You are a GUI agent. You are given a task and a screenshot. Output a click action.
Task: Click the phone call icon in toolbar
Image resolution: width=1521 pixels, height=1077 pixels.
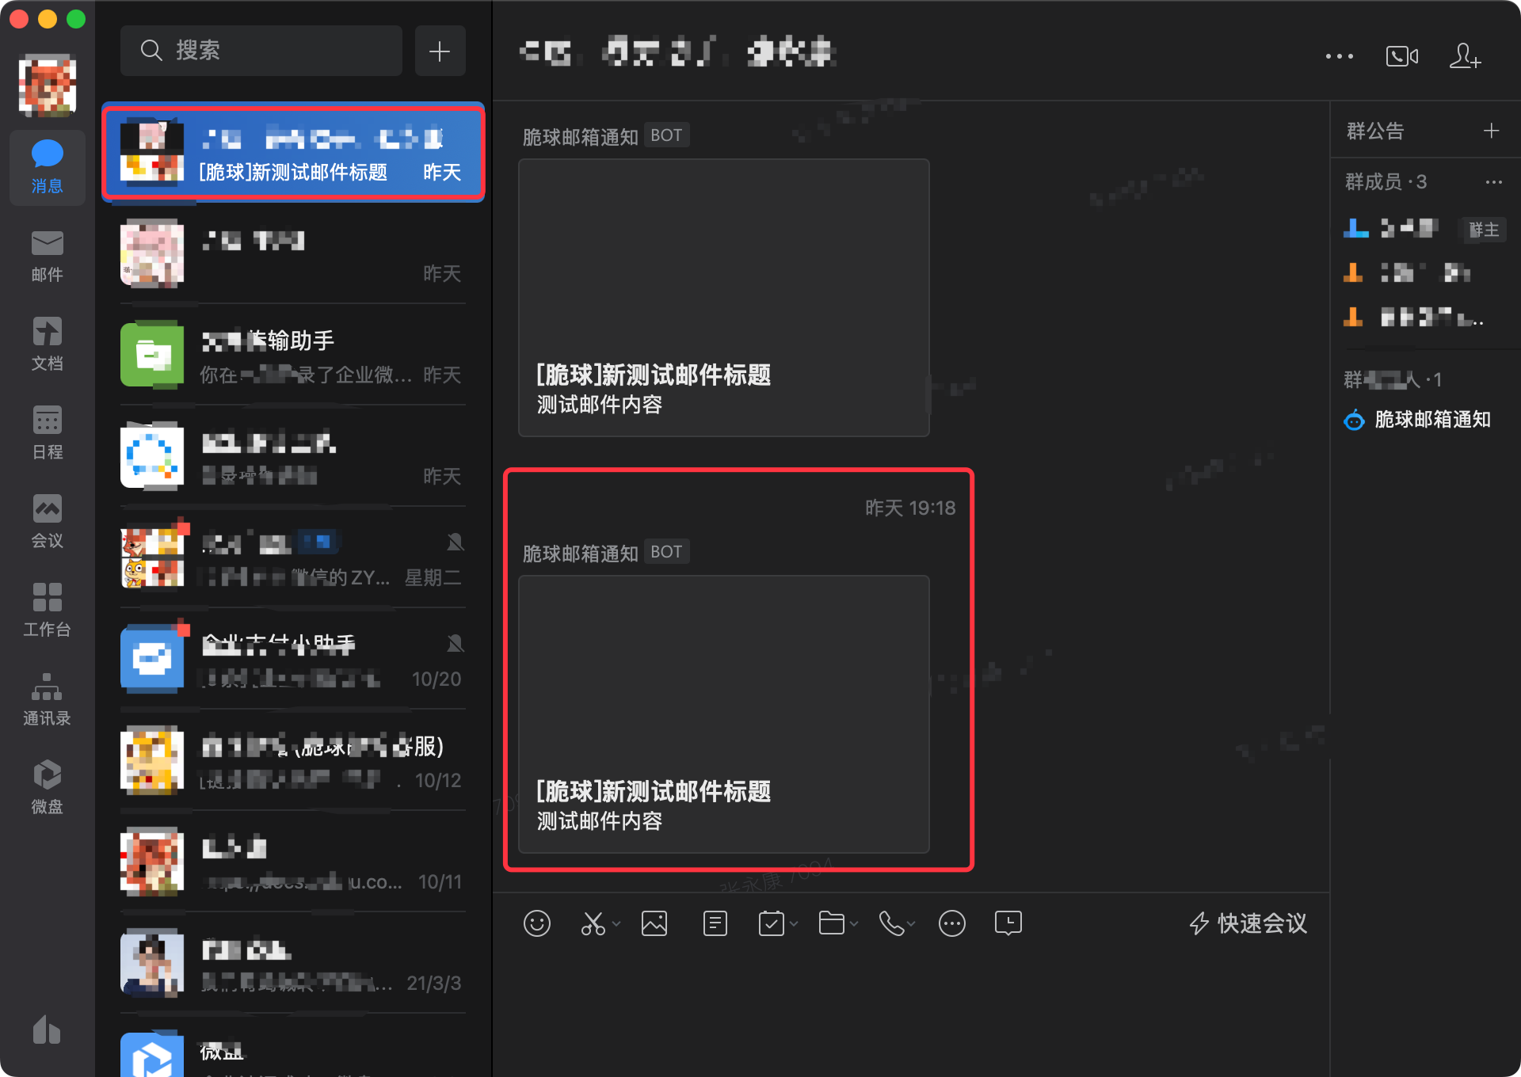coord(891,923)
